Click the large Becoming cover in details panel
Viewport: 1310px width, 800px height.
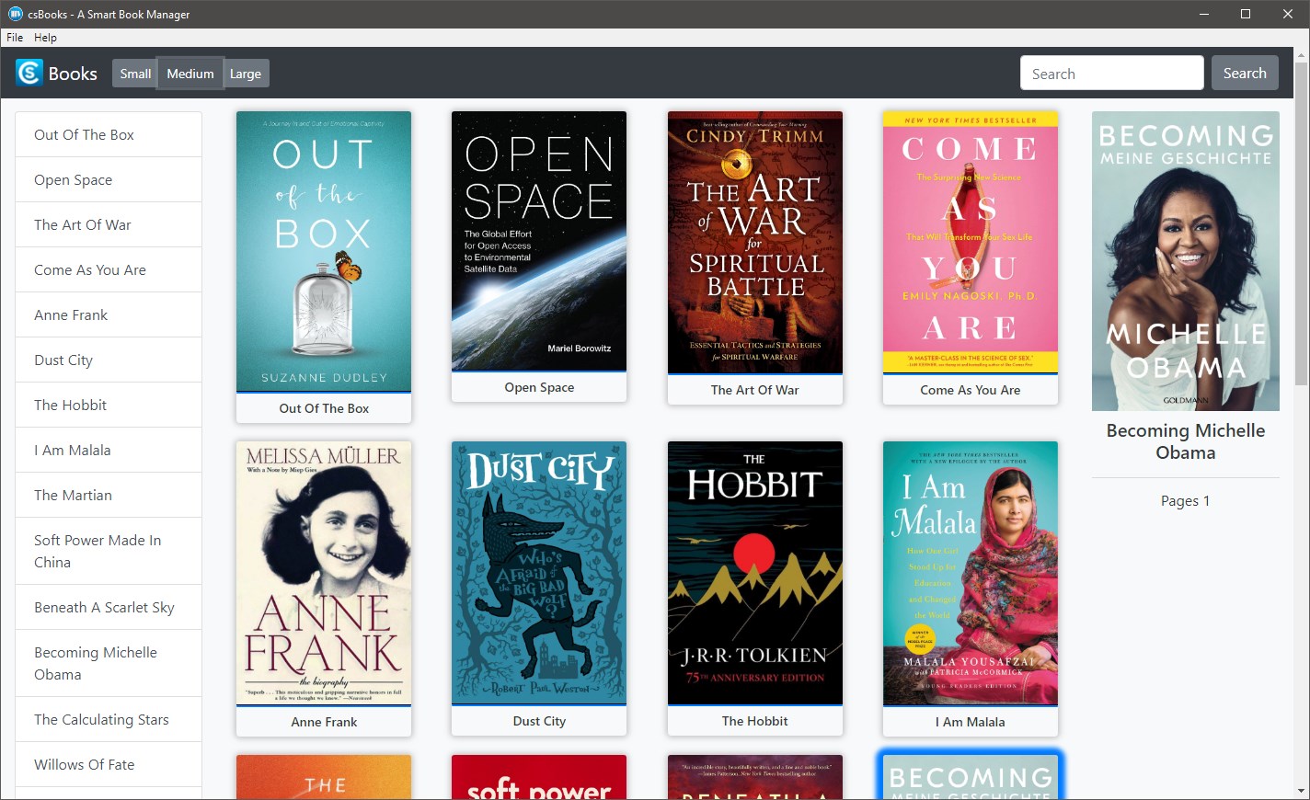[1186, 261]
